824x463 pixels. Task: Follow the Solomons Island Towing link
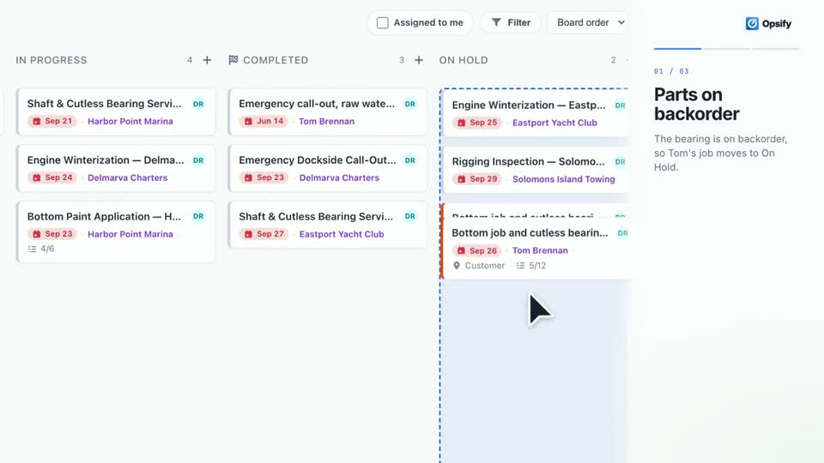click(563, 179)
